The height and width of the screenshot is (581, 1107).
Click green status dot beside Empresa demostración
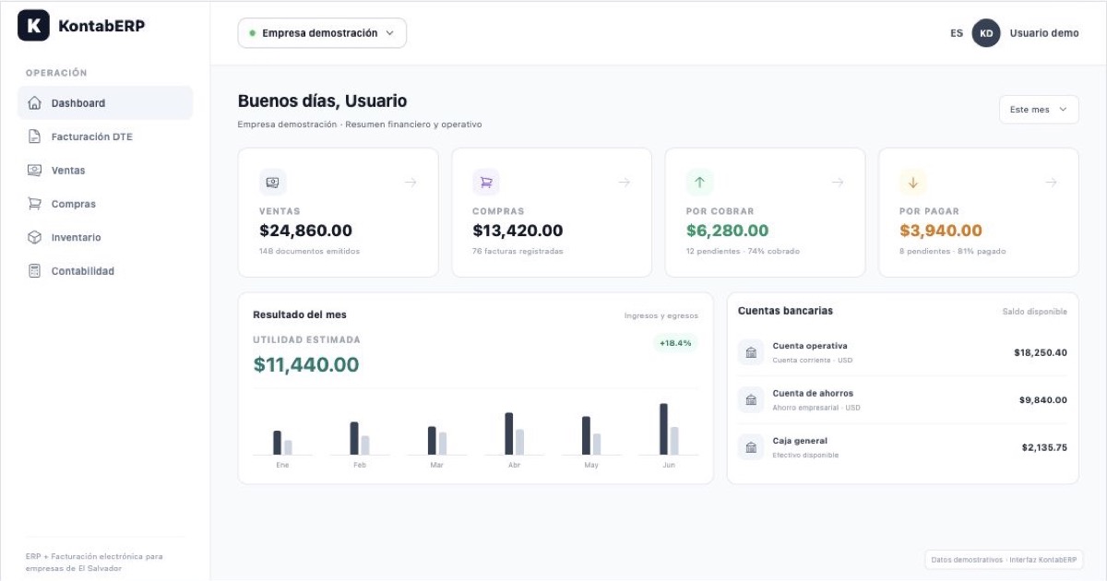tap(252, 33)
